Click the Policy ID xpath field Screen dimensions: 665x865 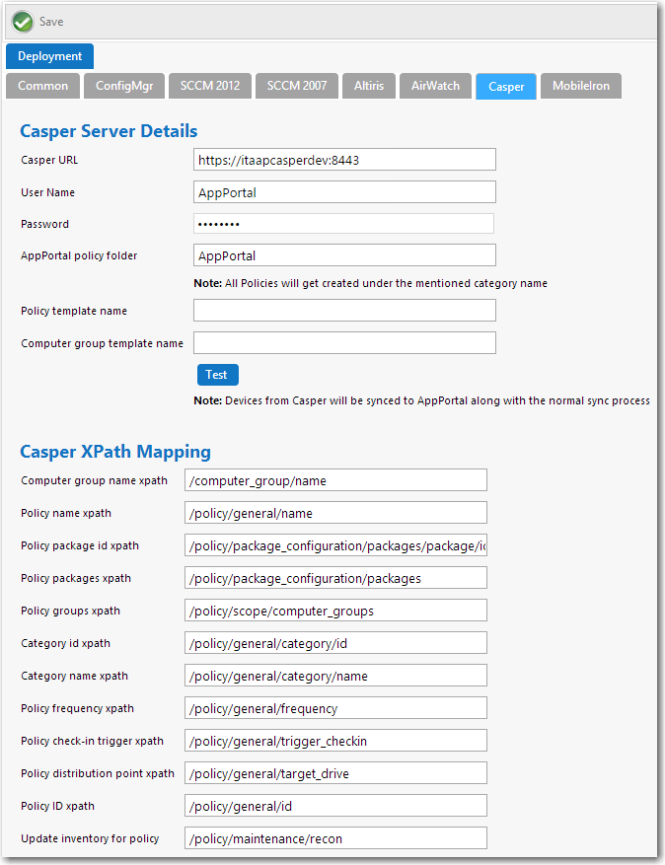click(336, 806)
